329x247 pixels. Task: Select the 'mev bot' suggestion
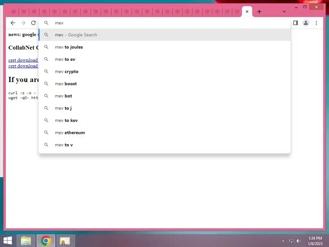164,96
